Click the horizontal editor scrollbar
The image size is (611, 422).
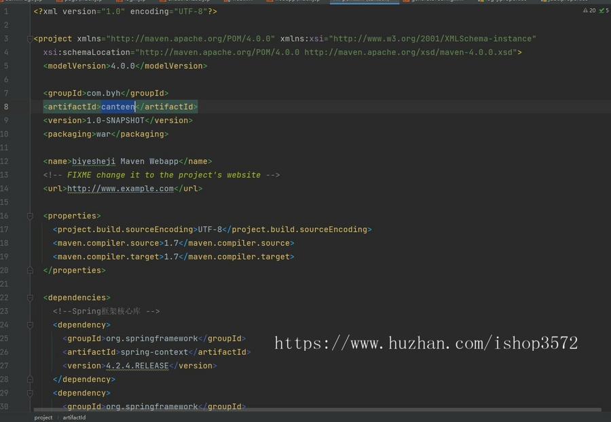[x=317, y=410]
